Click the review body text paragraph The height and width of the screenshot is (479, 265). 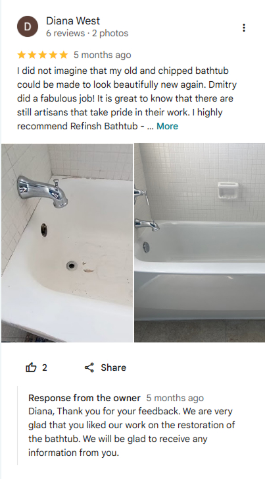pos(127,98)
